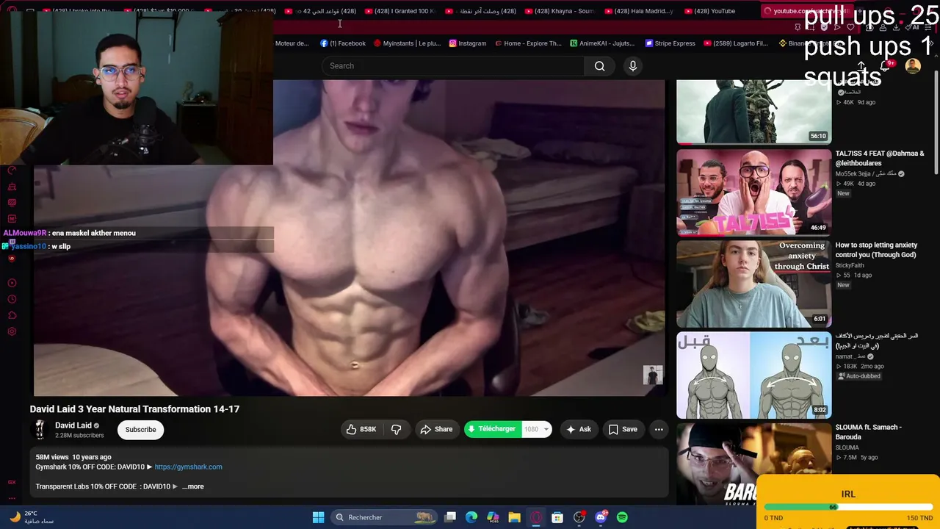Screen dimensions: 940x529
Task: Open the YouTube account avatar menu
Action: click(x=913, y=66)
